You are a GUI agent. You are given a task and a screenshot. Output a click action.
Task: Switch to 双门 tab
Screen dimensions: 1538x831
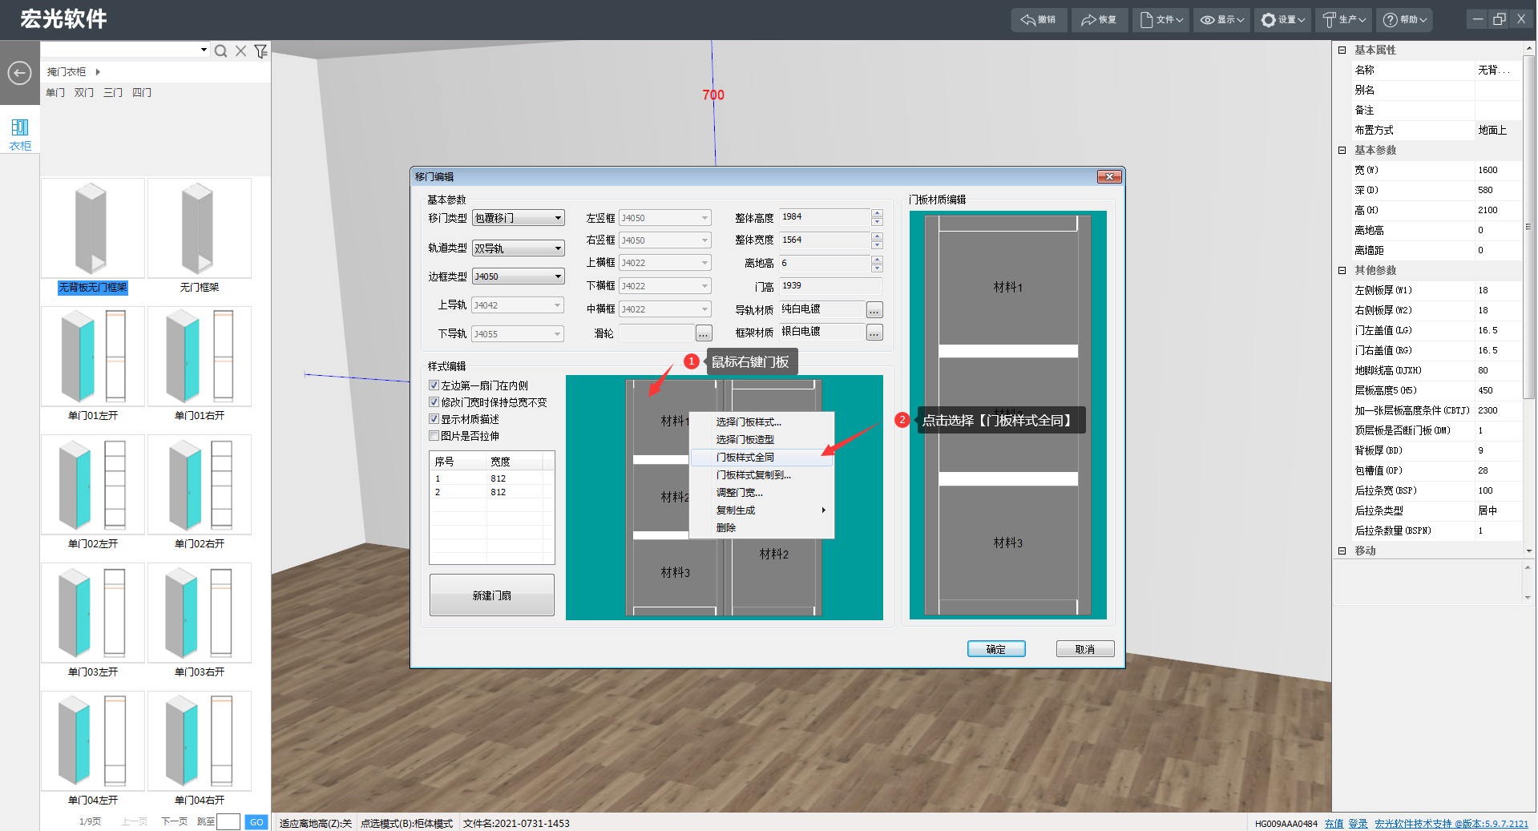(84, 93)
